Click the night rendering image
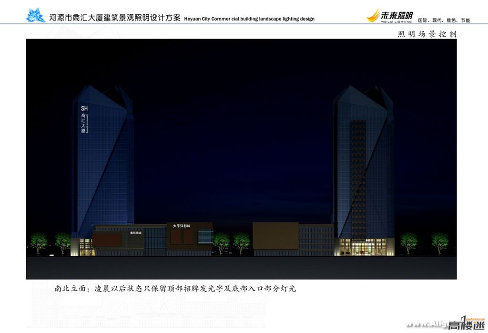The height and width of the screenshot is (333, 488). 241,159
